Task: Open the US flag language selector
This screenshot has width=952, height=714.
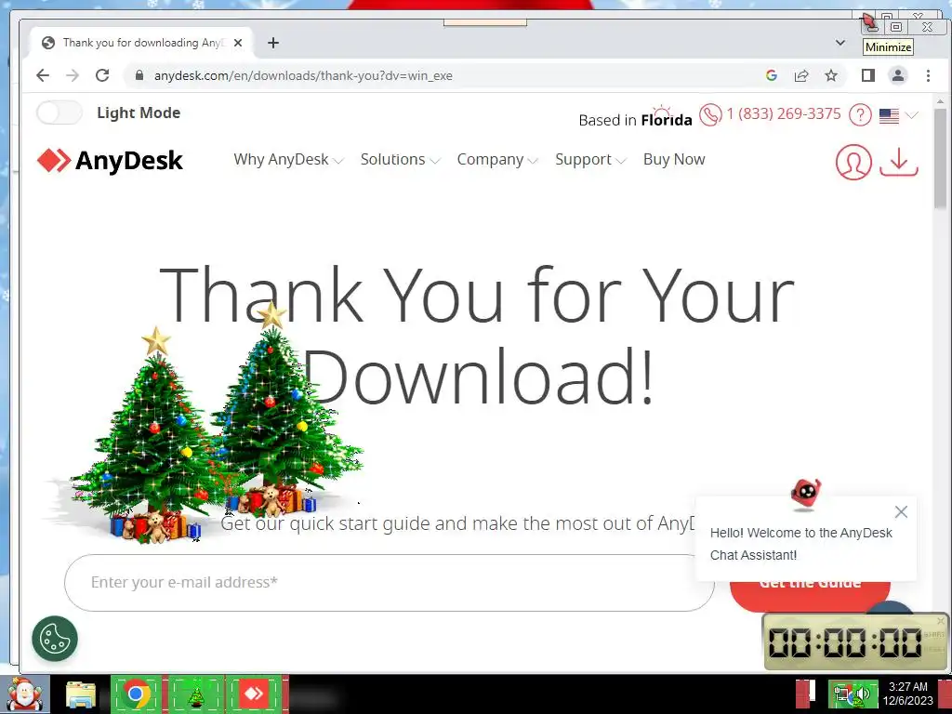Action: 898,115
